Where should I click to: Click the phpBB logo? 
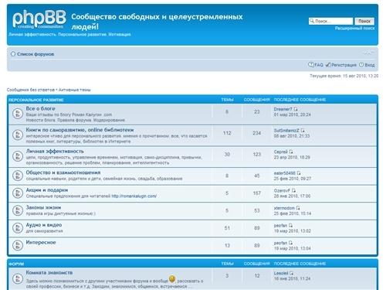pos(39,19)
